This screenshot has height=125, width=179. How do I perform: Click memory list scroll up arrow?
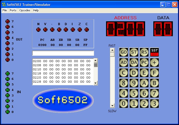96,61
